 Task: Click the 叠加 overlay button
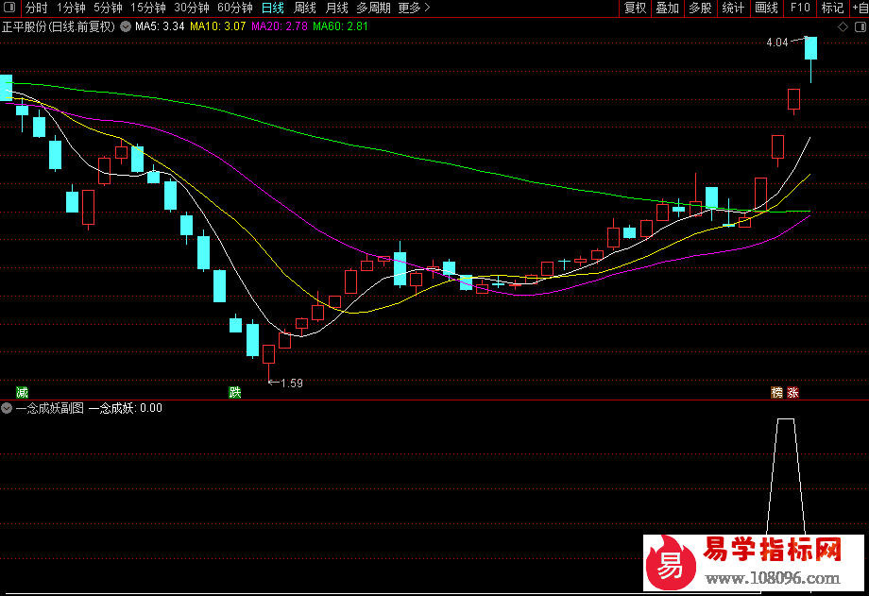667,8
